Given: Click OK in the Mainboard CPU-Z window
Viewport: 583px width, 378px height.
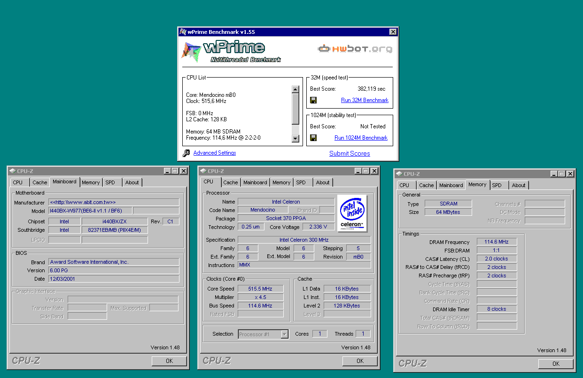Looking at the screenshot, I should click(x=169, y=361).
